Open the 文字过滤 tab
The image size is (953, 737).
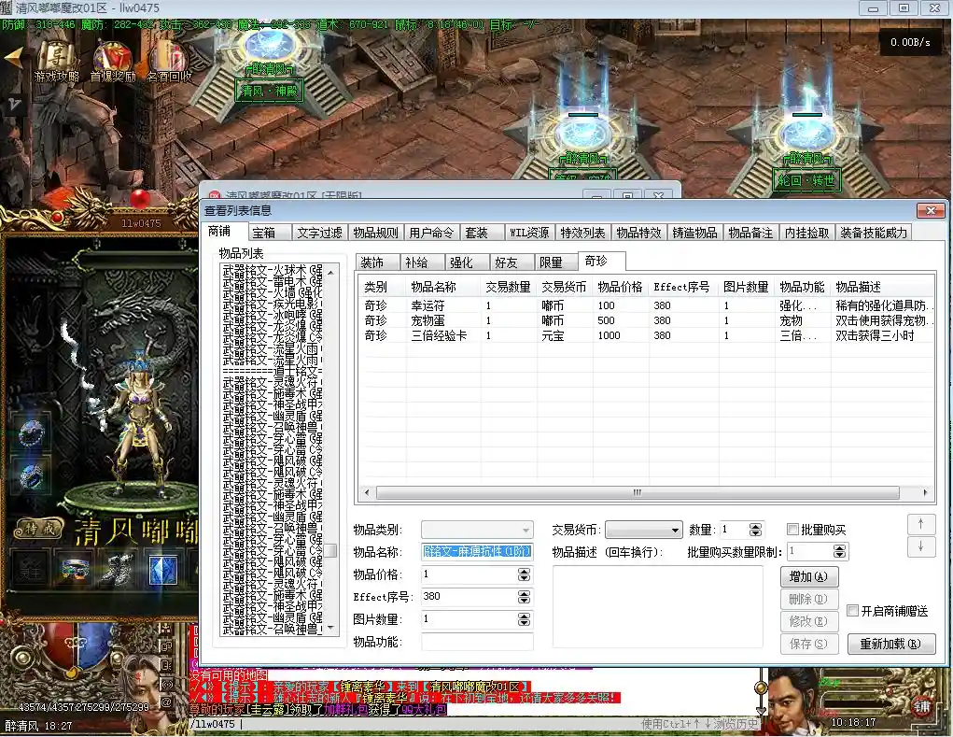point(320,233)
